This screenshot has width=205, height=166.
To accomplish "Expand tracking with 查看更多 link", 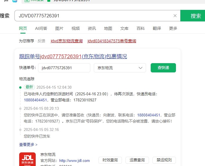I will pos(28,145).
